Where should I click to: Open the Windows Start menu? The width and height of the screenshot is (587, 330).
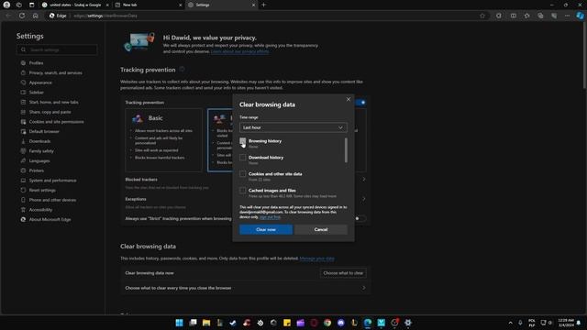point(179,323)
